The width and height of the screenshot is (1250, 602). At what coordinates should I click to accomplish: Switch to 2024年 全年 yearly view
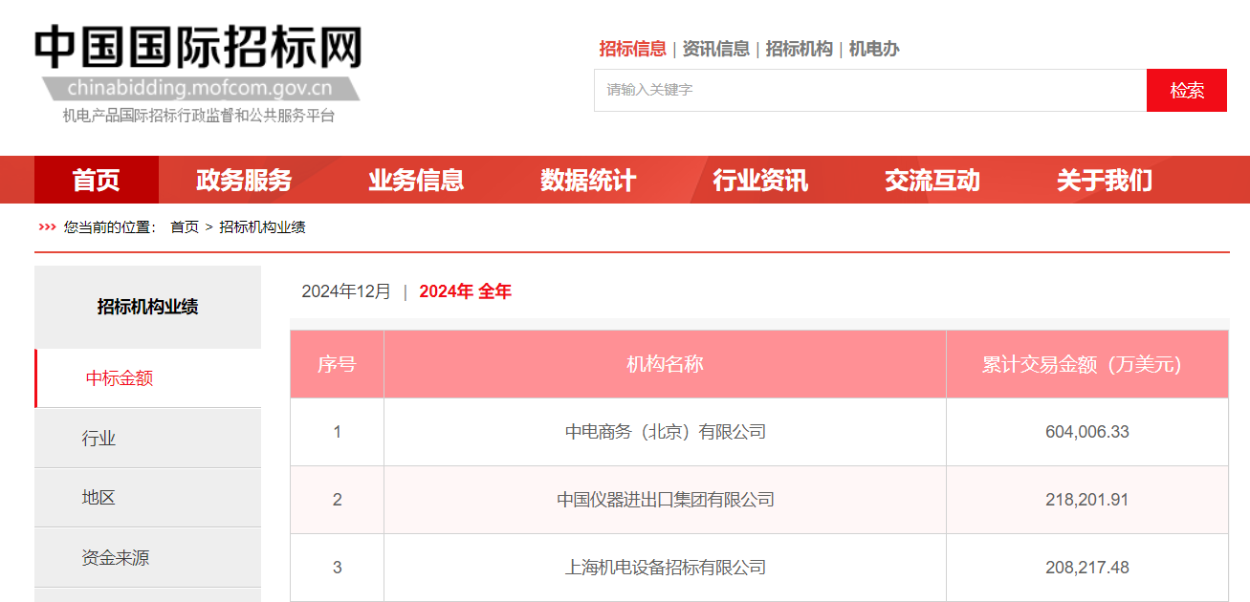click(x=465, y=291)
